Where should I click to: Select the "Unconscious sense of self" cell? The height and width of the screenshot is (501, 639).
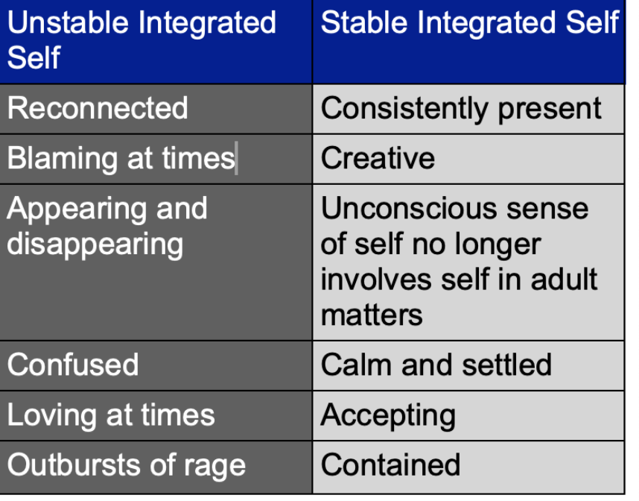(x=469, y=262)
